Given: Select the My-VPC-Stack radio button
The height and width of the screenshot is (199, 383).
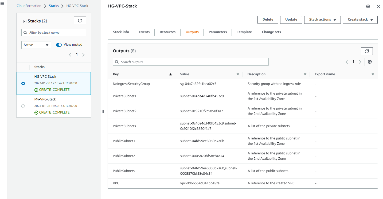Looking at the screenshot, I should click(x=23, y=106).
